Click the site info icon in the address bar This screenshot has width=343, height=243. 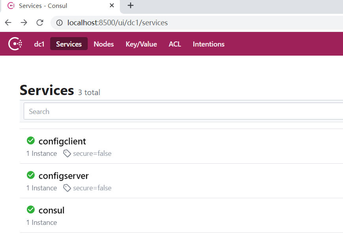59,22
